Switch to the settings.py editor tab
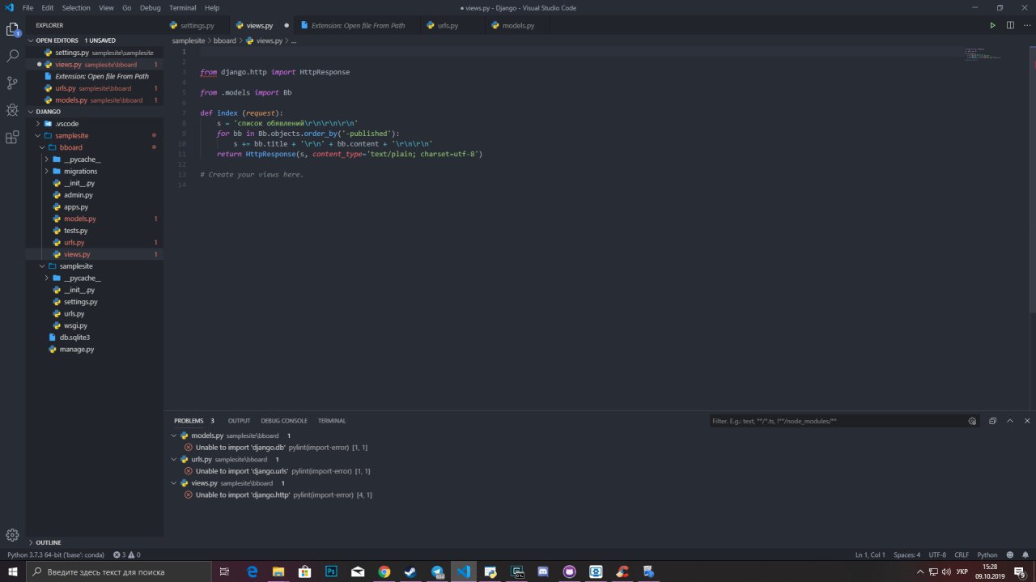Image resolution: width=1036 pixels, height=582 pixels. [x=197, y=25]
